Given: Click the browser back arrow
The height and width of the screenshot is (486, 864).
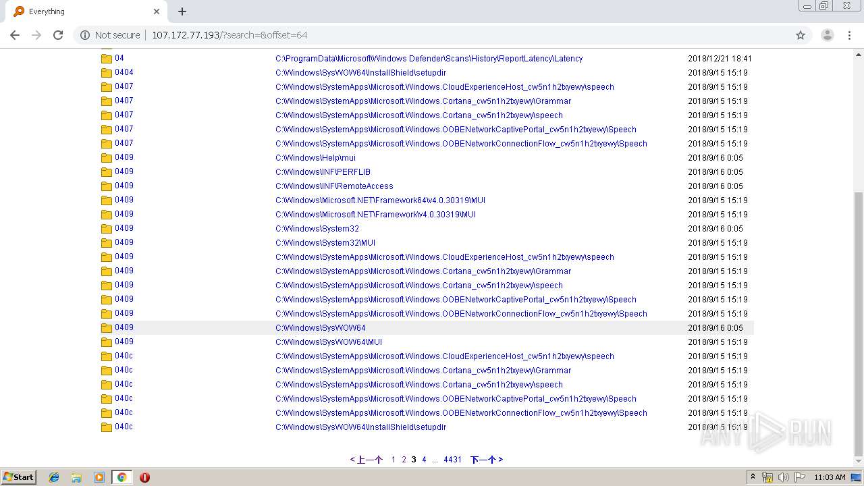Looking at the screenshot, I should (x=15, y=35).
